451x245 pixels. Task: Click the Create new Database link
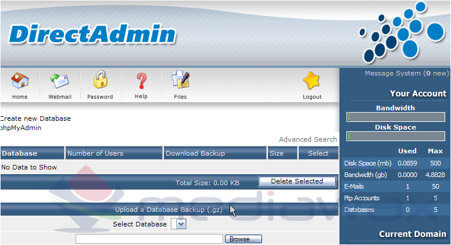click(35, 118)
